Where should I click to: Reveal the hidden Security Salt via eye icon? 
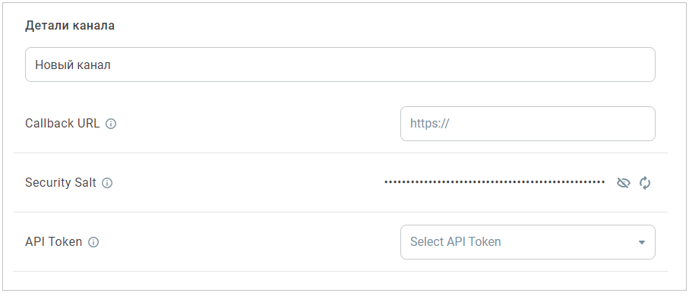[624, 183]
